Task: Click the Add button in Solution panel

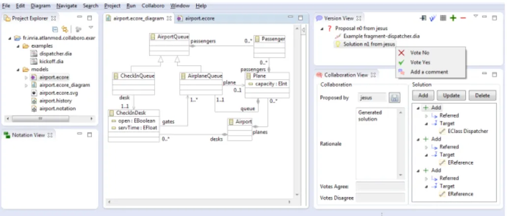Action: point(423,96)
